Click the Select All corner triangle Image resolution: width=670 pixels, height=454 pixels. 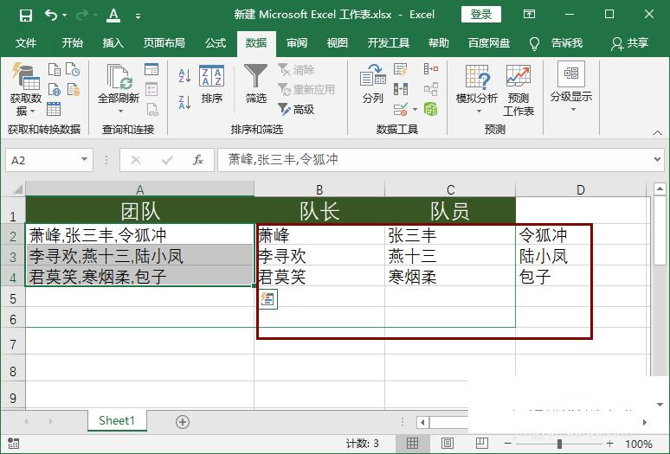[x=16, y=189]
